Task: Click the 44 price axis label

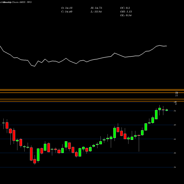Action: (x=175, y=139)
